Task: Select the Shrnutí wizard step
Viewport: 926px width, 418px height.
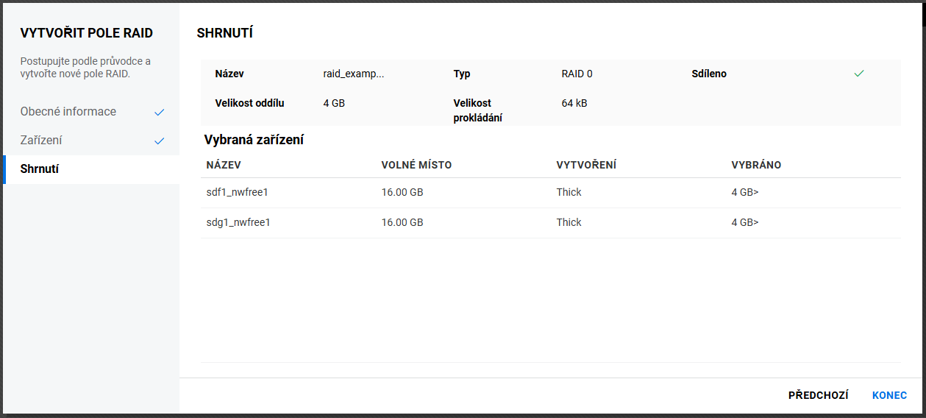Action: (40, 169)
